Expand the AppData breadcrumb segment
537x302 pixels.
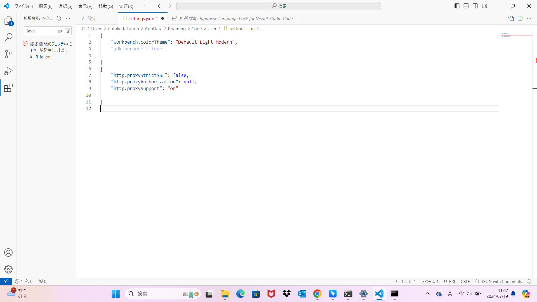tap(153, 29)
